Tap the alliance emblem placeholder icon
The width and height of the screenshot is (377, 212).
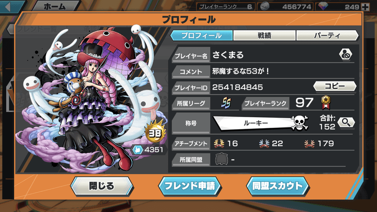click(x=221, y=159)
